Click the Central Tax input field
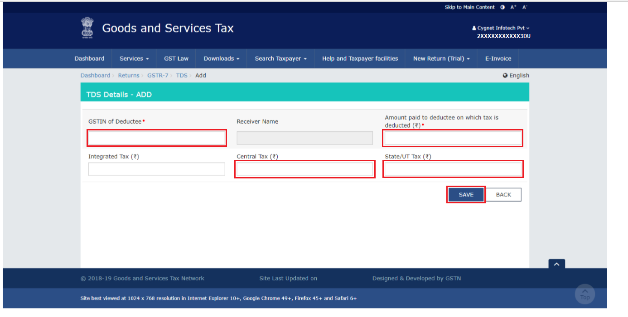628x317 pixels. pos(304,169)
